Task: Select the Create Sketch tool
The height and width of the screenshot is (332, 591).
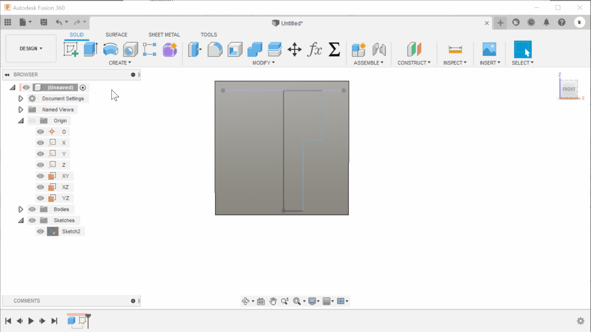Action: (71, 49)
